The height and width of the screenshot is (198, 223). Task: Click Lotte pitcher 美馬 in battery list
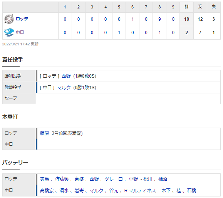click(x=44, y=179)
